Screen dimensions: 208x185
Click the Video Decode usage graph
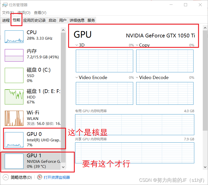[165, 93]
